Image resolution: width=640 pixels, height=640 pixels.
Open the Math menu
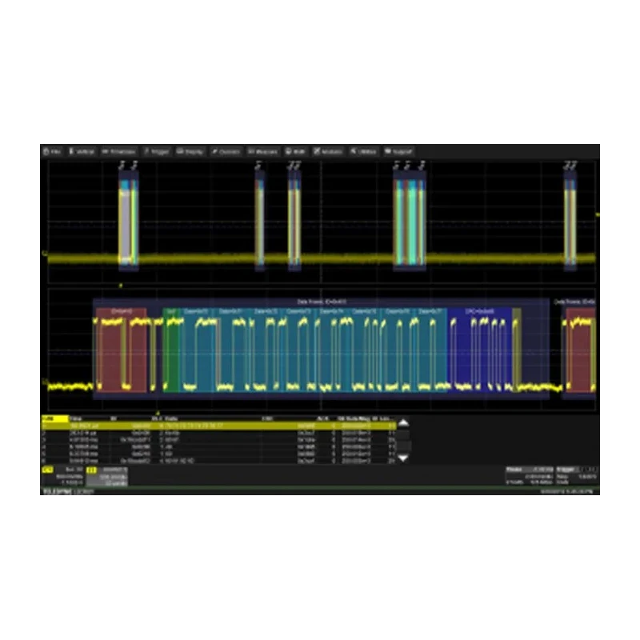295,151
